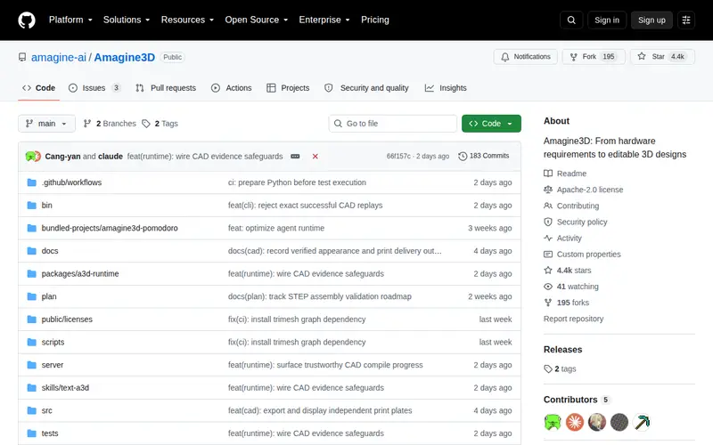The width and height of the screenshot is (713, 445).
Task: Open the Security policy link
Action: click(576, 222)
